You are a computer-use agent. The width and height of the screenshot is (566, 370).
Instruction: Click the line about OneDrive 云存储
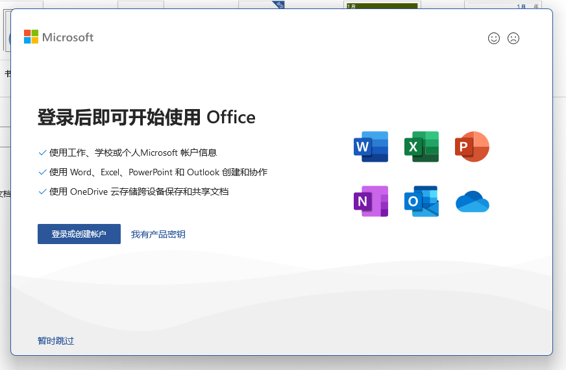point(139,191)
